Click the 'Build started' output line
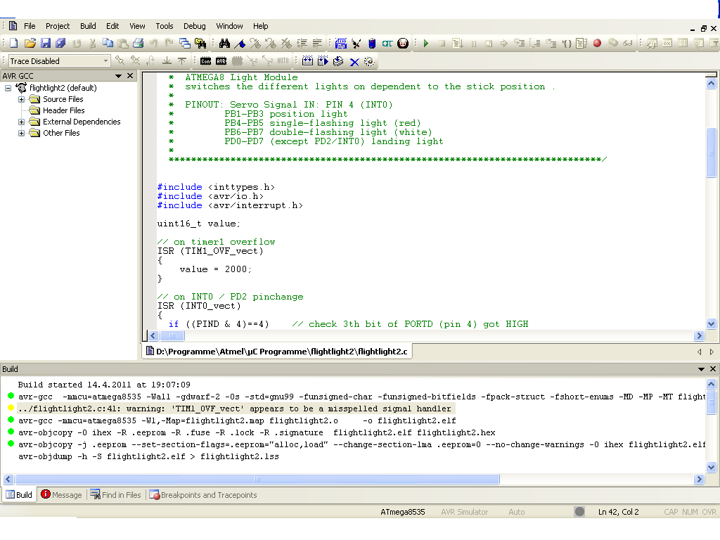 (104, 385)
